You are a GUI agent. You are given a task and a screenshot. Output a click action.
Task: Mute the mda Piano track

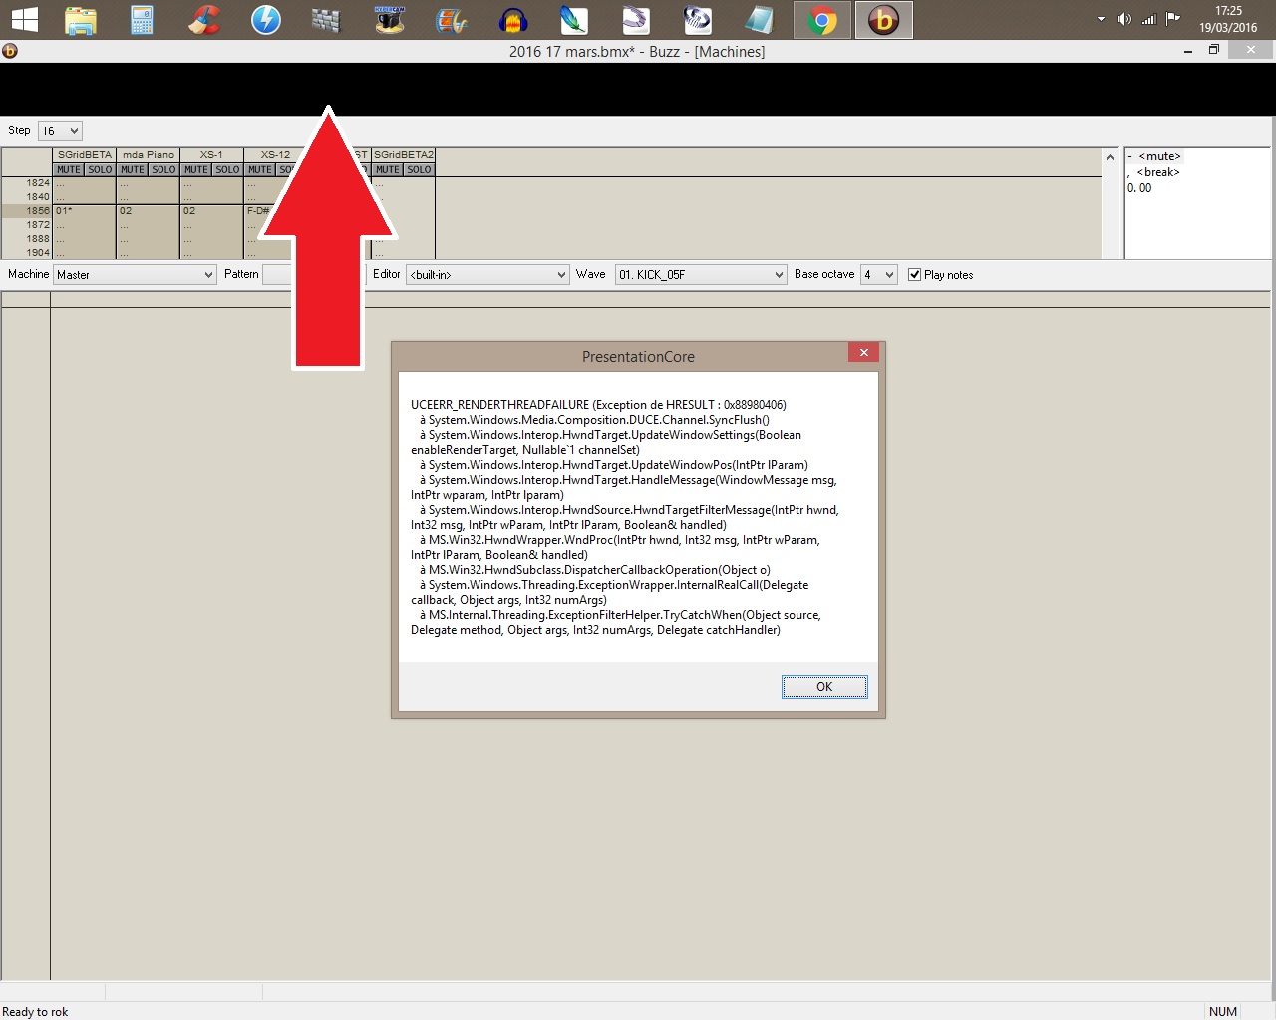click(133, 170)
